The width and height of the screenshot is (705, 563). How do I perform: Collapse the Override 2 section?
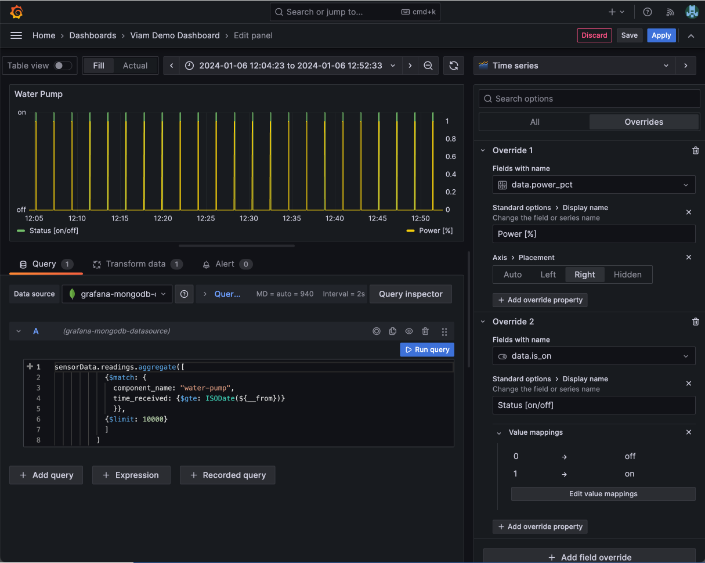(482, 322)
